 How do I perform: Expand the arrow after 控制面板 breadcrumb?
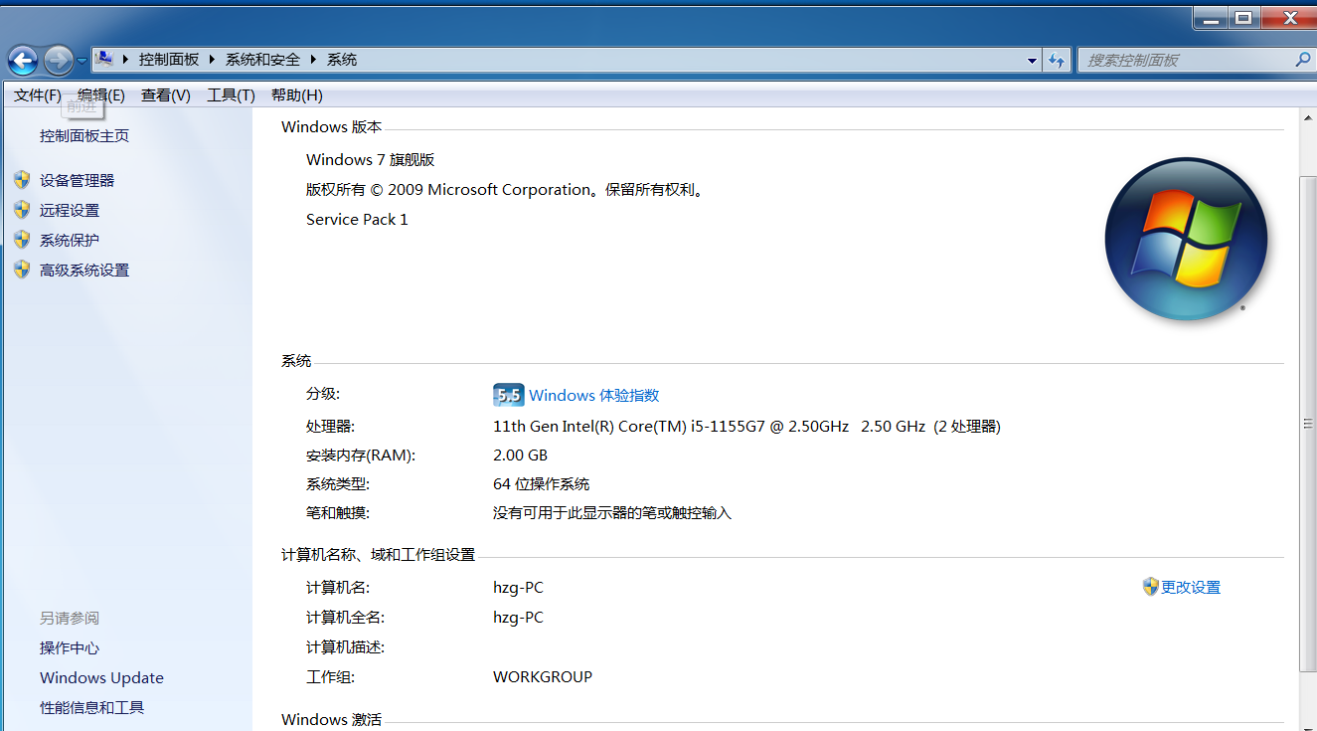coord(212,60)
